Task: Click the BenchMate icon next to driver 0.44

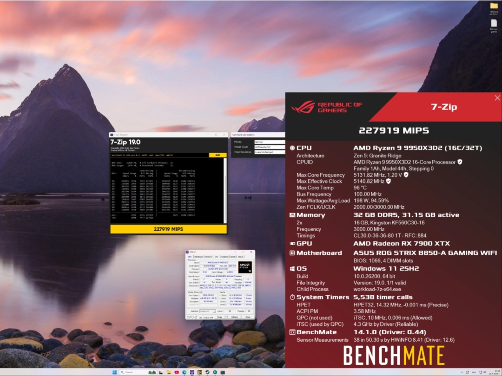Action: [x=292, y=332]
